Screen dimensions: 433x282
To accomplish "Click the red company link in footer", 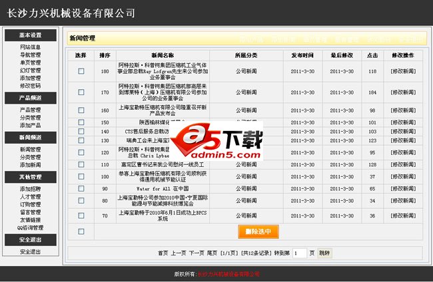I will (x=229, y=274).
